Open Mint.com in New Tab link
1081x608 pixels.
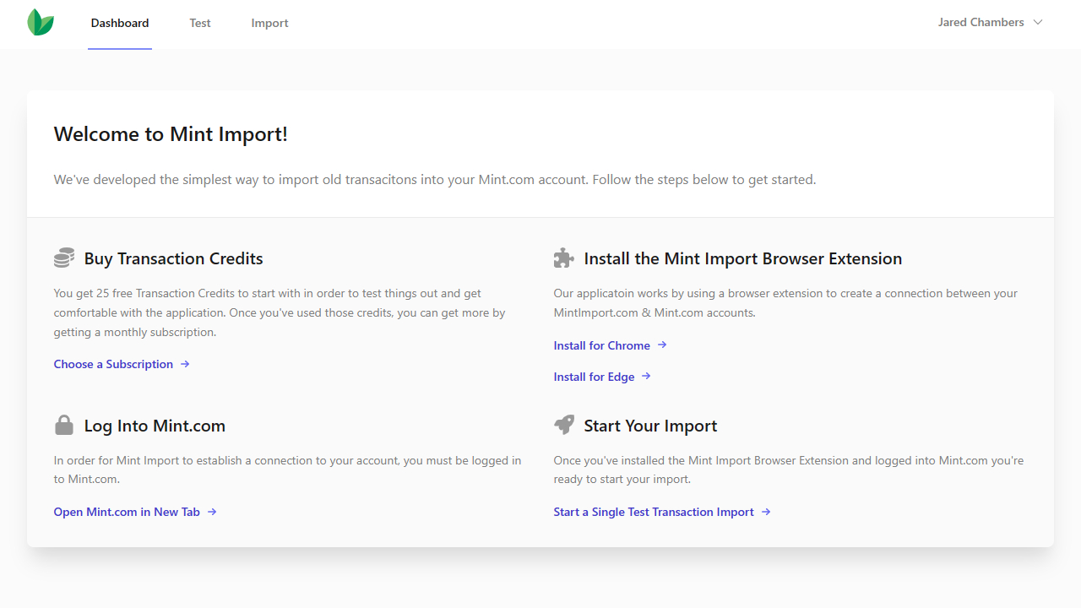point(127,512)
